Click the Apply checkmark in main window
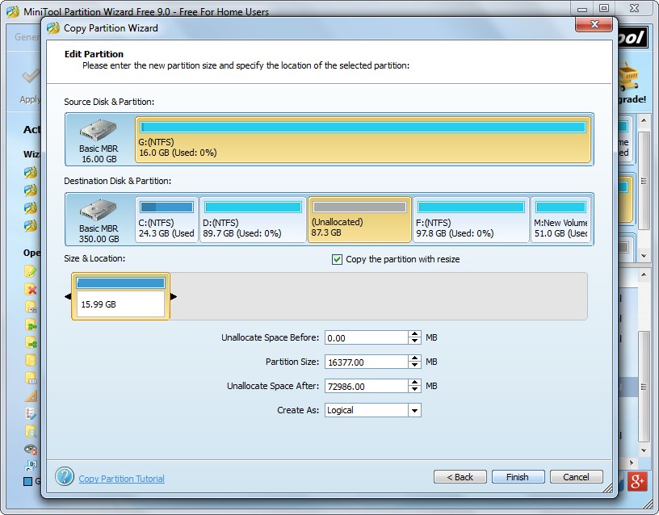 coord(31,77)
